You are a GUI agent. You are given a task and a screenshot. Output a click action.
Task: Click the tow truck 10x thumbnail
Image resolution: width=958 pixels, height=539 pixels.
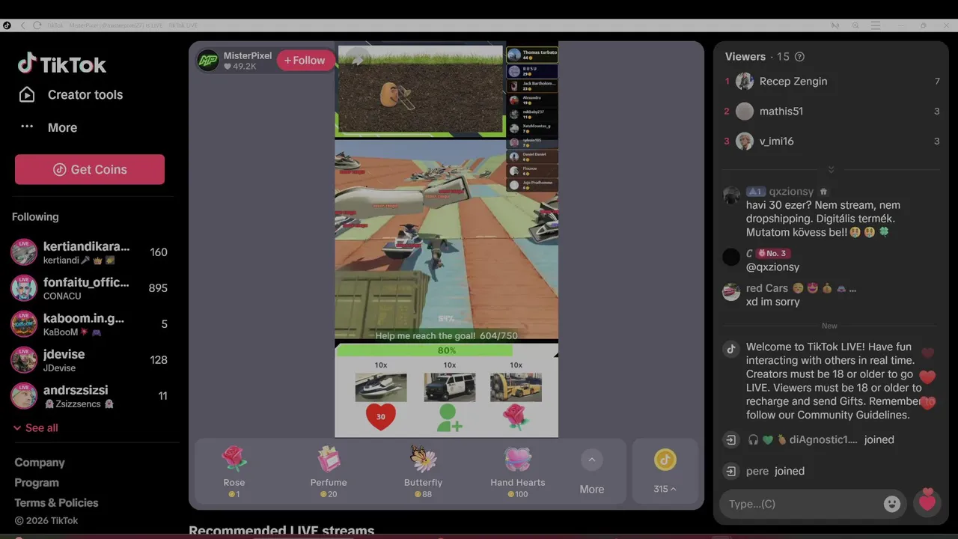click(516, 388)
